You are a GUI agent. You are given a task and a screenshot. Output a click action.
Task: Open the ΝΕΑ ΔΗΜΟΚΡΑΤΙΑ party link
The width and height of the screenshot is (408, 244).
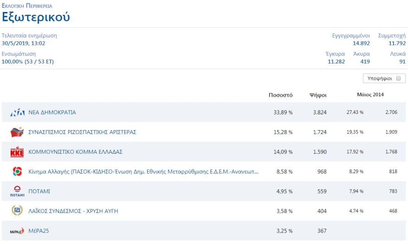[52, 113]
